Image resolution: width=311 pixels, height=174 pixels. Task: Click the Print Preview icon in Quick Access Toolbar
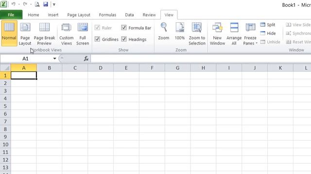(x=37, y=4)
